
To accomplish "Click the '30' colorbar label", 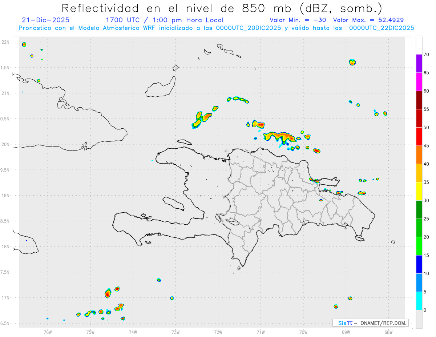I will (x=427, y=201).
